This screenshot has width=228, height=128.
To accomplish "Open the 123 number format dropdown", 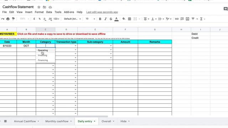I will (56, 19).
